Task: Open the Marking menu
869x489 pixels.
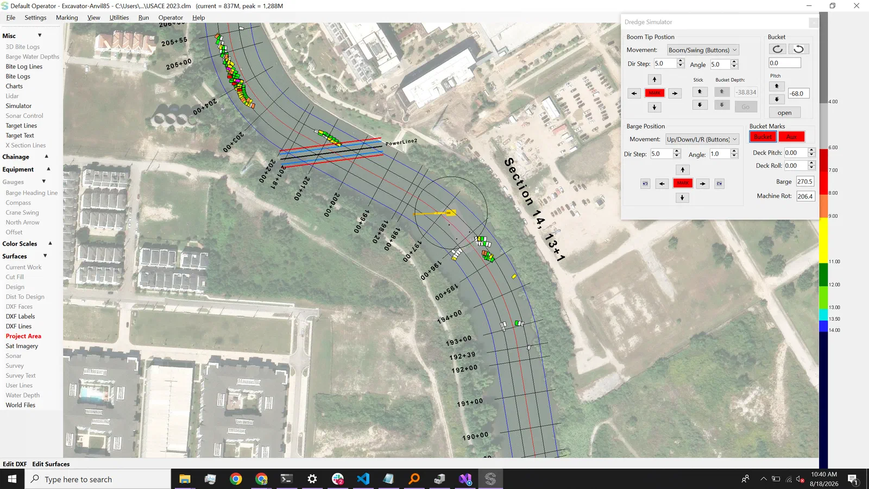Action: [x=67, y=17]
